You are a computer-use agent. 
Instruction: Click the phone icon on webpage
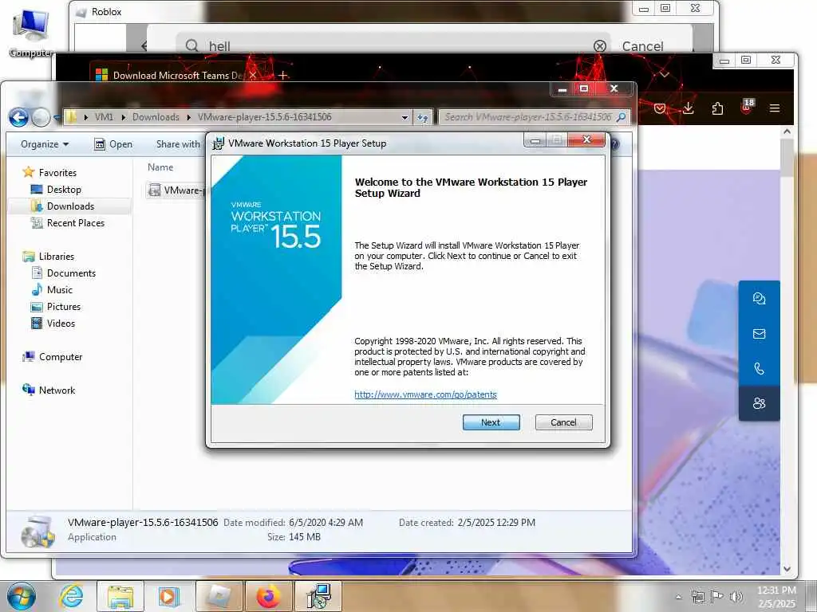[760, 368]
